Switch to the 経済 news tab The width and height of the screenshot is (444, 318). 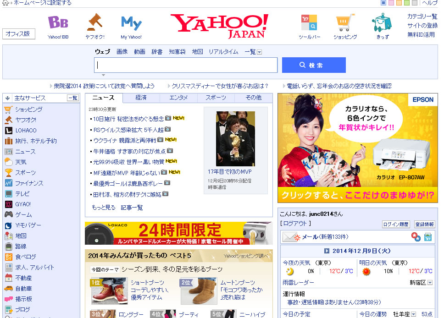tap(141, 98)
